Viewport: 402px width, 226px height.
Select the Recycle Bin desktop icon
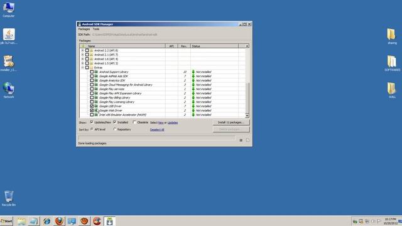(x=9, y=198)
